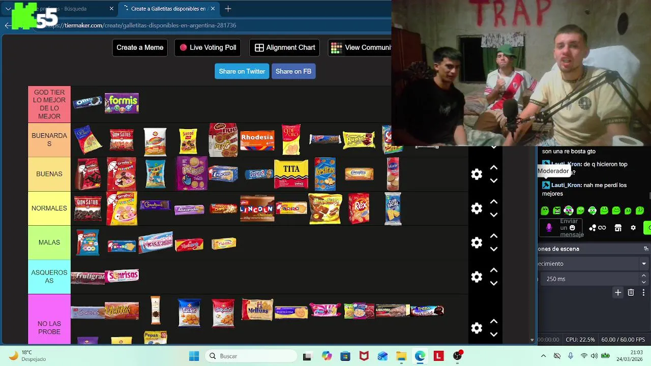
Task: Close the Galletitas disponibles browser tab
Action: click(x=213, y=9)
